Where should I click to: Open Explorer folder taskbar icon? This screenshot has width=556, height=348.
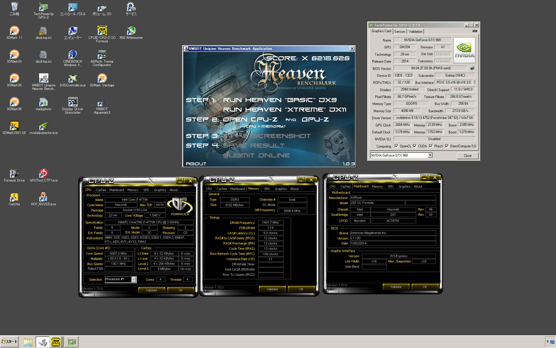pos(28,342)
